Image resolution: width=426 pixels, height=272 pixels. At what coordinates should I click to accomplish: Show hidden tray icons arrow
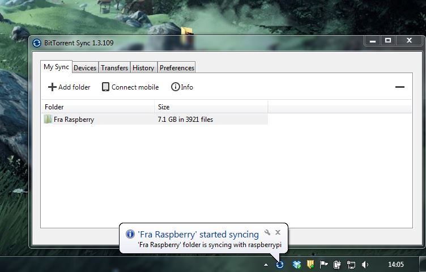point(266,265)
